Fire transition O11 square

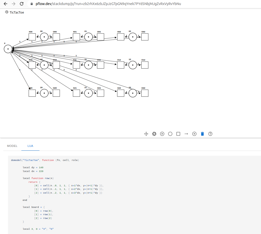coord(101,65)
